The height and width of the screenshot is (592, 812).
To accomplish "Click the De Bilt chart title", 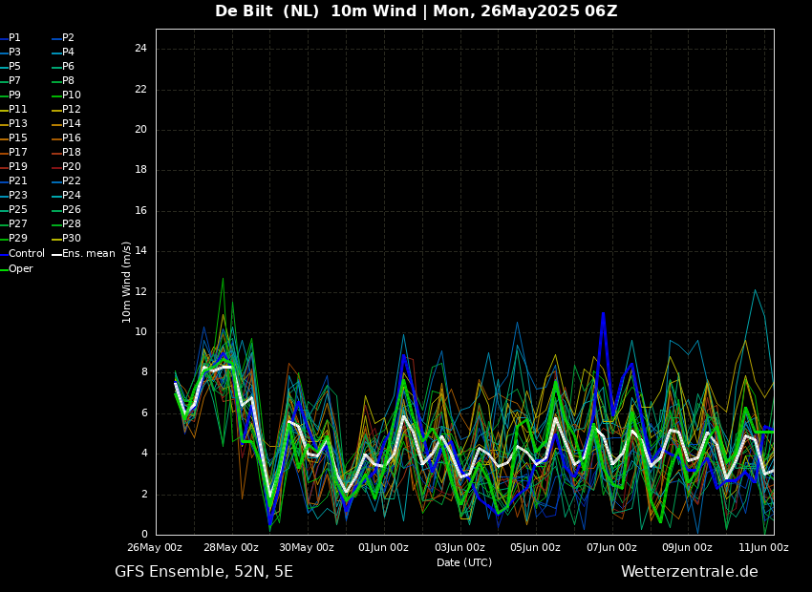I will click(416, 11).
